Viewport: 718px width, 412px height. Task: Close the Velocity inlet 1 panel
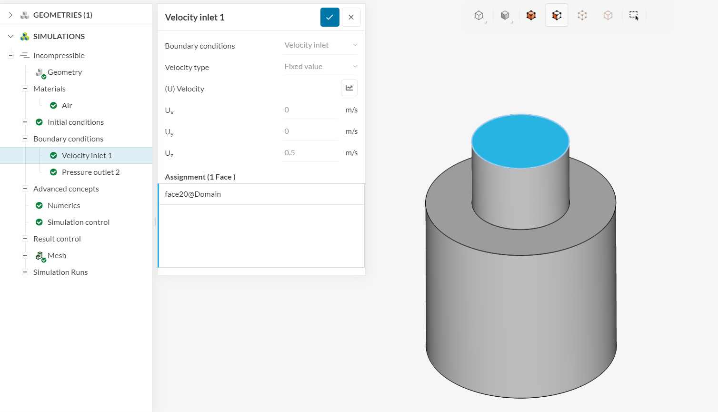[x=351, y=17]
